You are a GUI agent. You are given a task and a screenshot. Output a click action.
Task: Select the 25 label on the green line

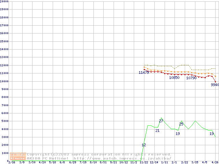point(181,124)
